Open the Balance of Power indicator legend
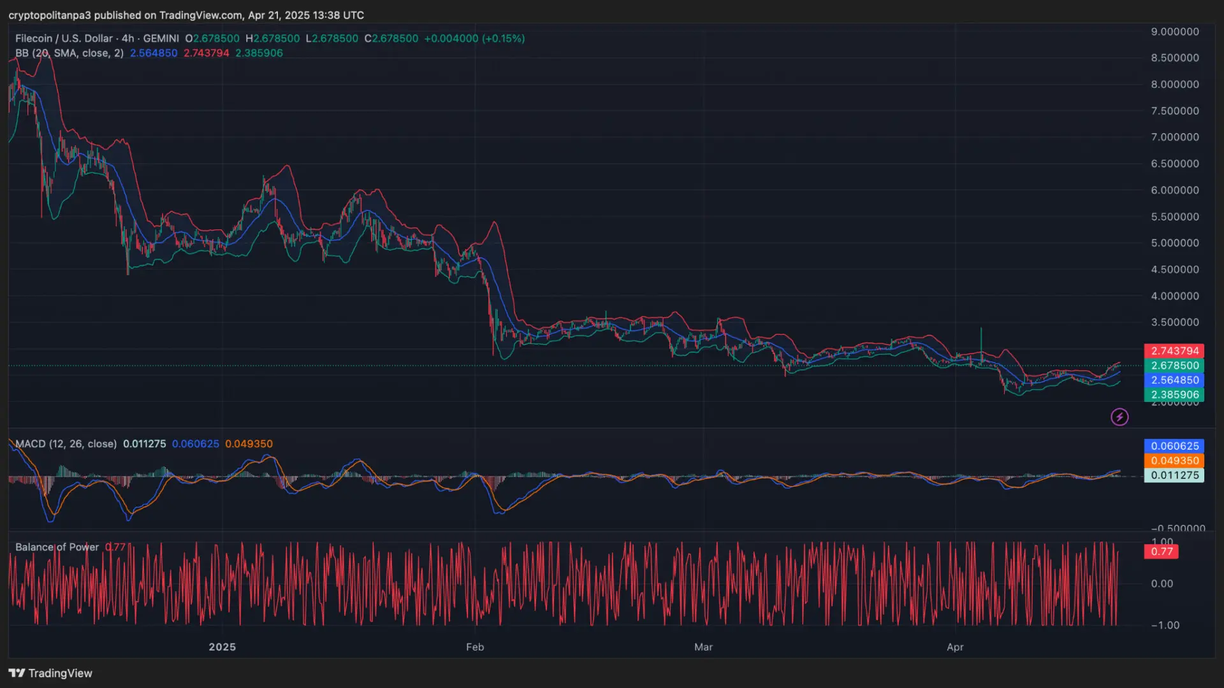This screenshot has height=688, width=1224. pyautogui.click(x=57, y=547)
